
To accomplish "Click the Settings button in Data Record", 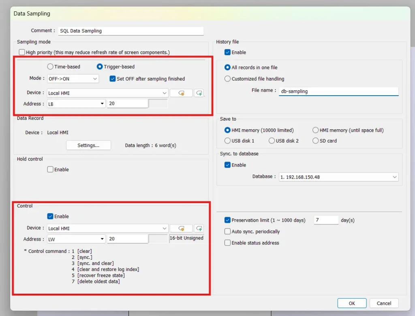I will pos(88,145).
